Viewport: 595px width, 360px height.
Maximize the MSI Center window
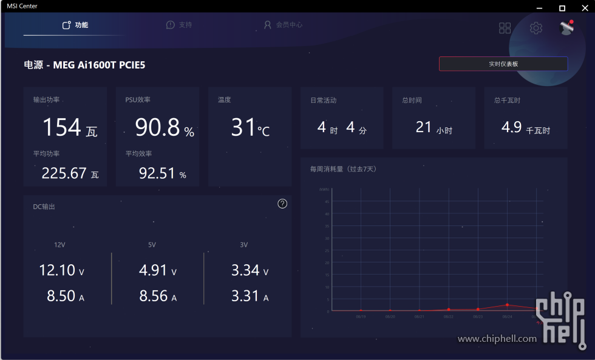click(x=562, y=7)
